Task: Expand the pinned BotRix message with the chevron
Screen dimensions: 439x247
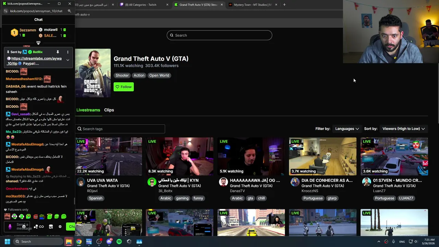Action: pos(68,60)
